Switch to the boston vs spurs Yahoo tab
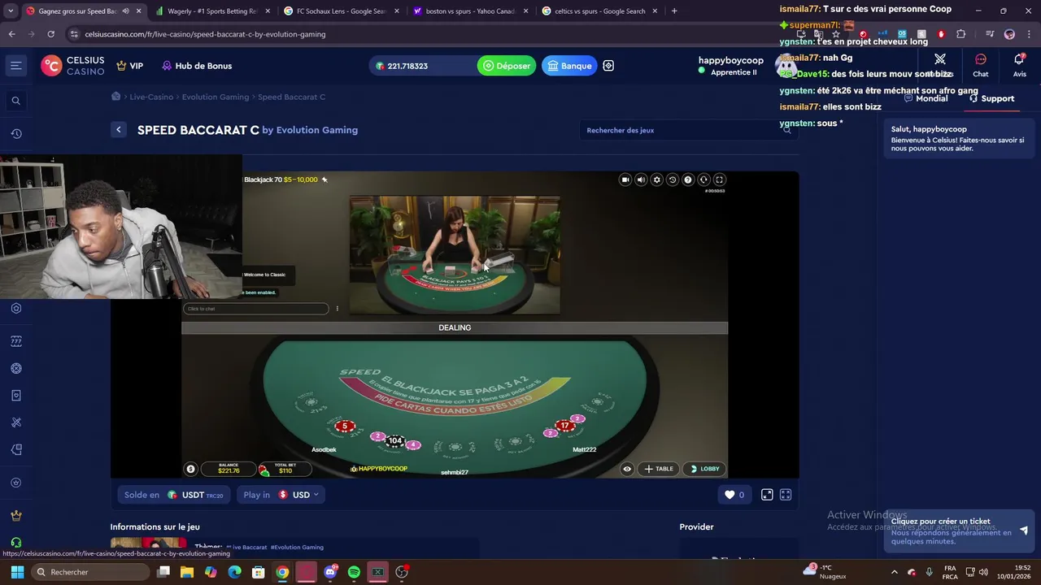Screen dimensions: 1041x585 [470, 11]
